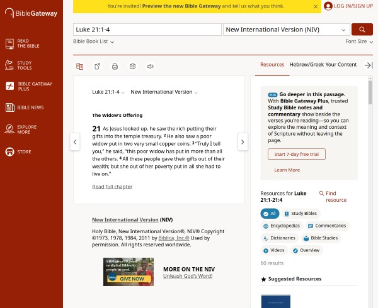The height and width of the screenshot is (308, 378).
Task: Open the Store sidebar icon
Action: [x=9, y=151]
